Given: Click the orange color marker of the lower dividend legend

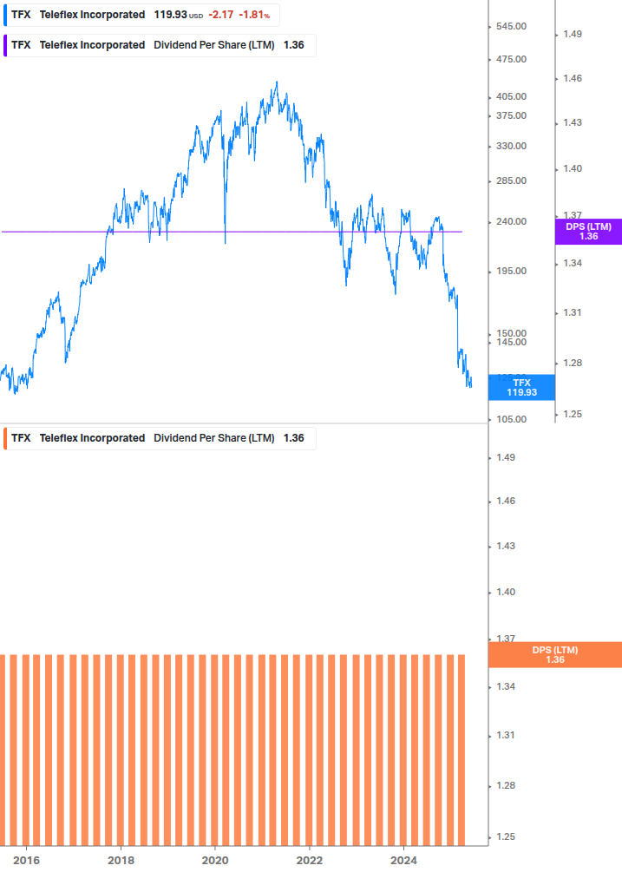Looking at the screenshot, I should pyautogui.click(x=5, y=438).
